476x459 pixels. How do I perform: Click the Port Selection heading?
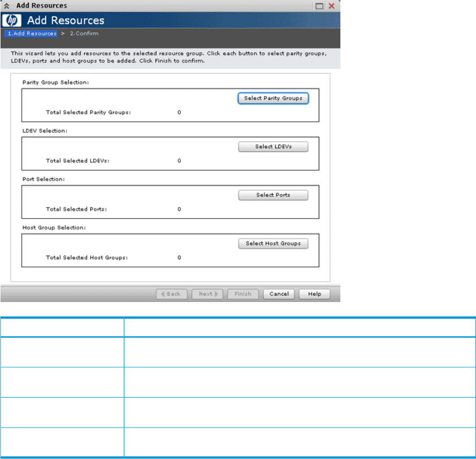[x=43, y=179]
